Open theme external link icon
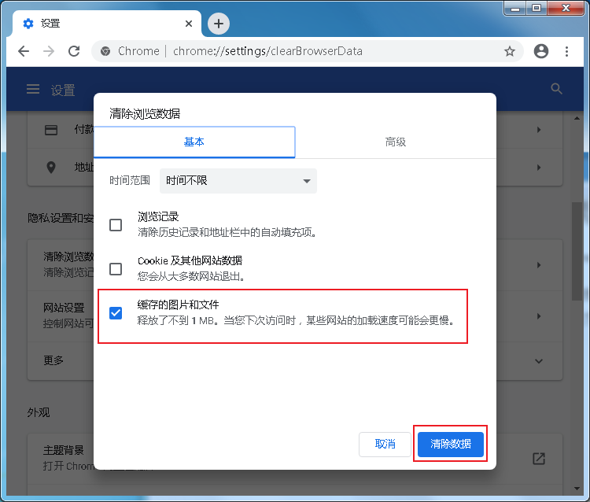The height and width of the screenshot is (502, 590). coord(539,459)
